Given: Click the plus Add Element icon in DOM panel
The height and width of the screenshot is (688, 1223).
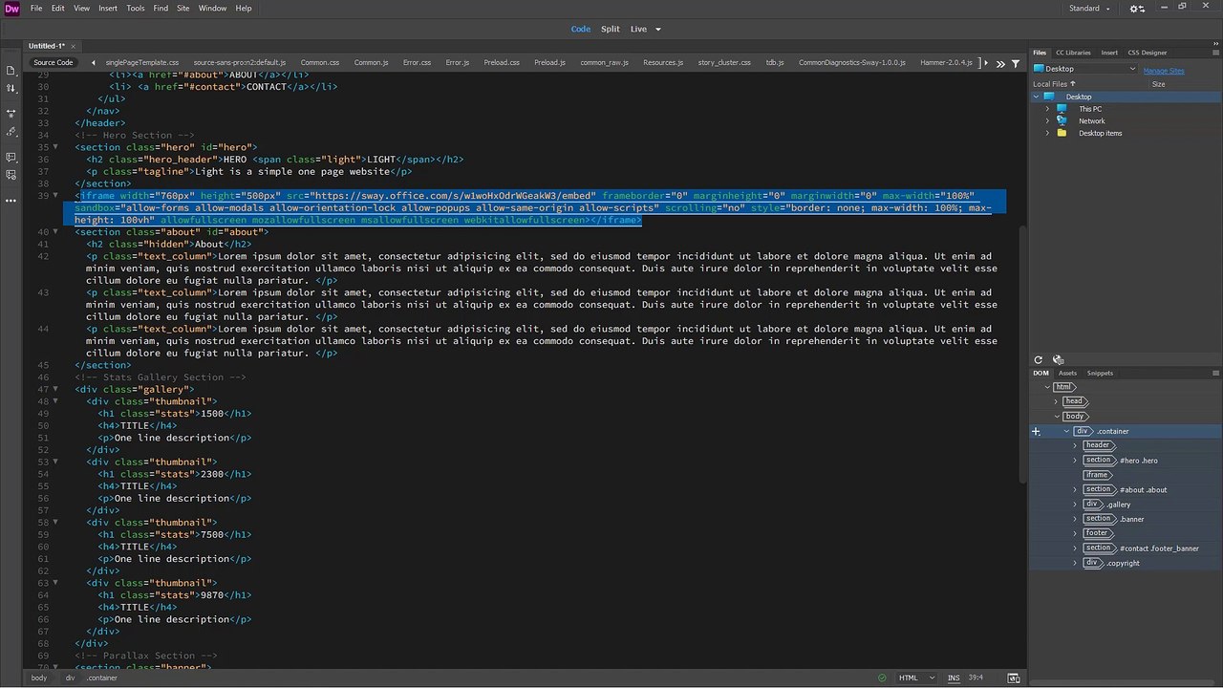Looking at the screenshot, I should 1036,432.
